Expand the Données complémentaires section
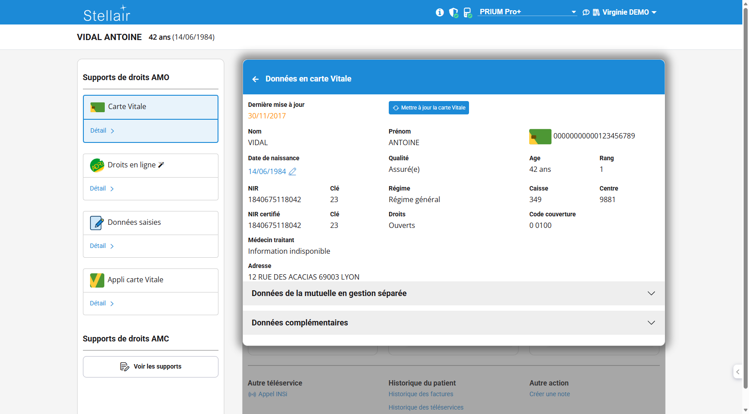749x414 pixels. [x=453, y=323]
